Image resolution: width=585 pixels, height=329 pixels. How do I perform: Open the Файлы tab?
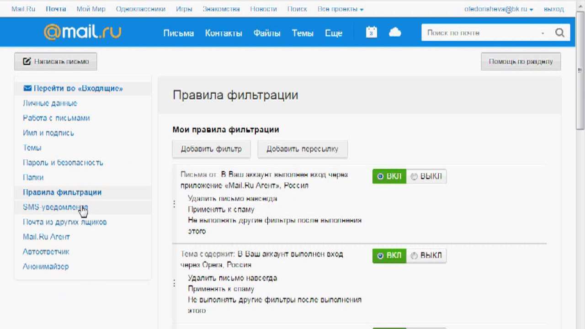(x=267, y=33)
